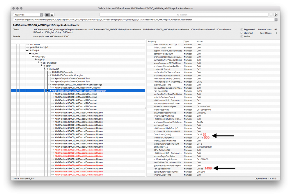The height and width of the screenshot is (196, 291).
Task: Switch to the column browser view icon
Action: [x=52, y=15]
